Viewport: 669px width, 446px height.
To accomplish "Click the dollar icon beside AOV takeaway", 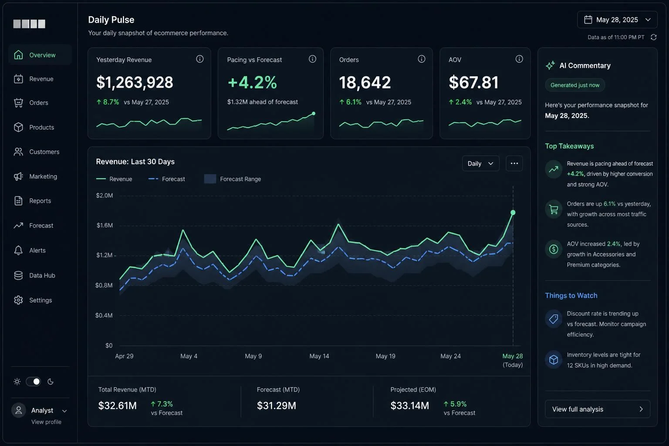I will (554, 249).
